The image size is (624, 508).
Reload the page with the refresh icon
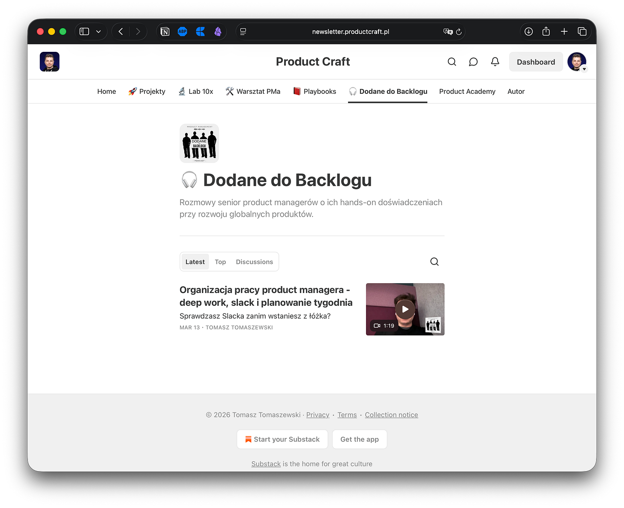(x=459, y=32)
